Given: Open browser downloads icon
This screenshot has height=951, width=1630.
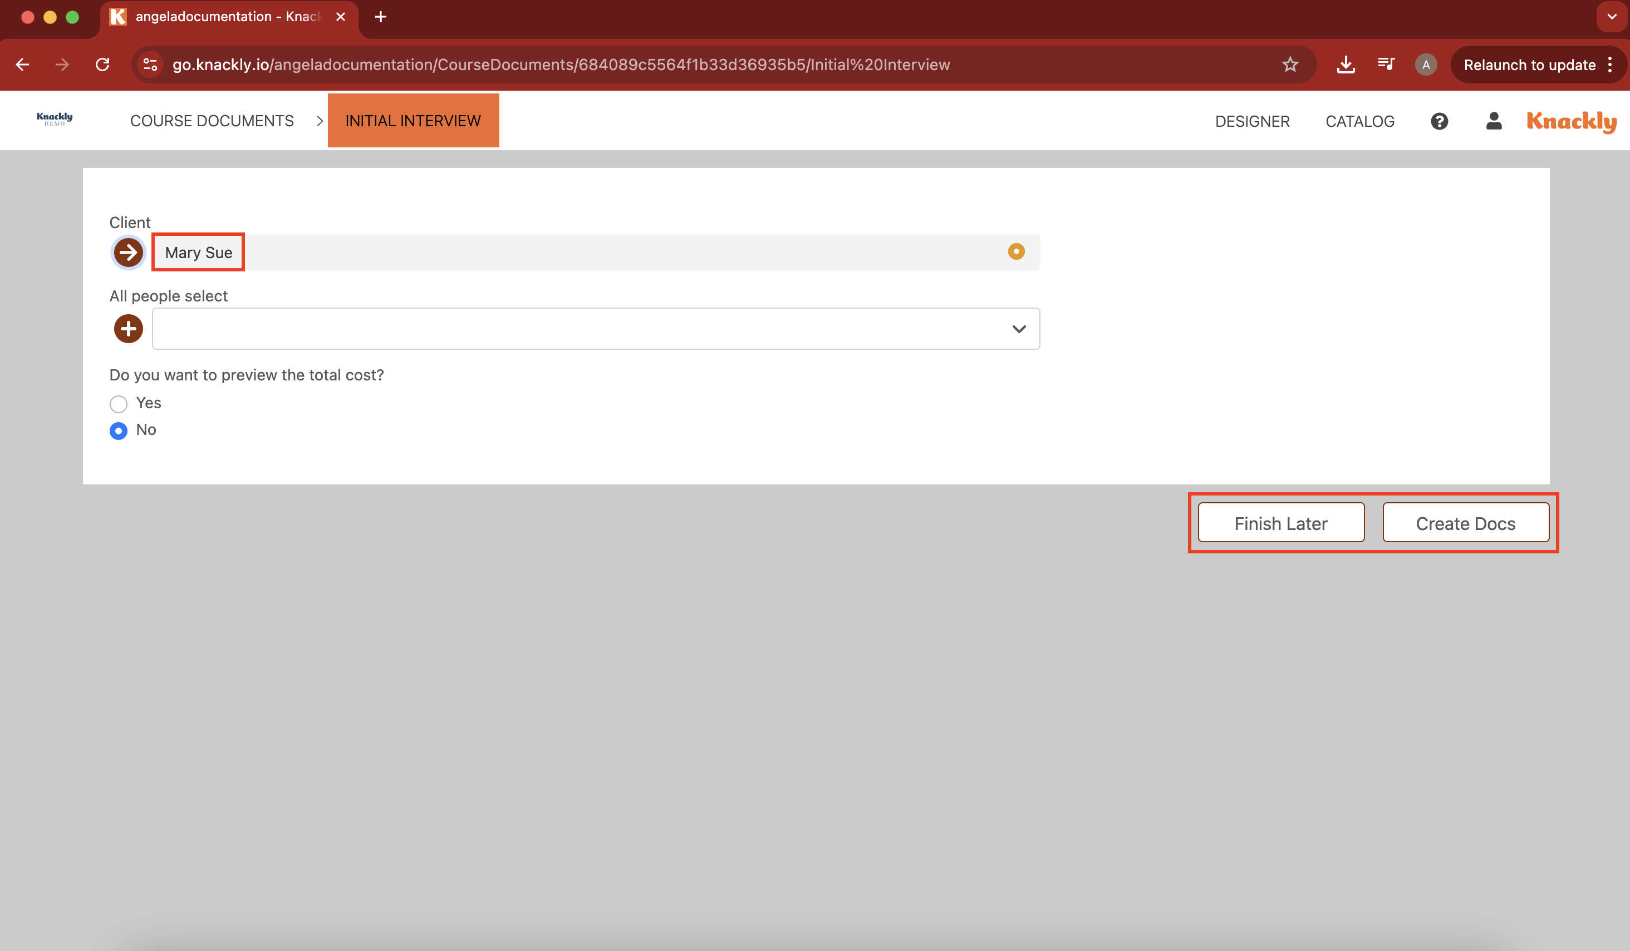Looking at the screenshot, I should 1346,65.
